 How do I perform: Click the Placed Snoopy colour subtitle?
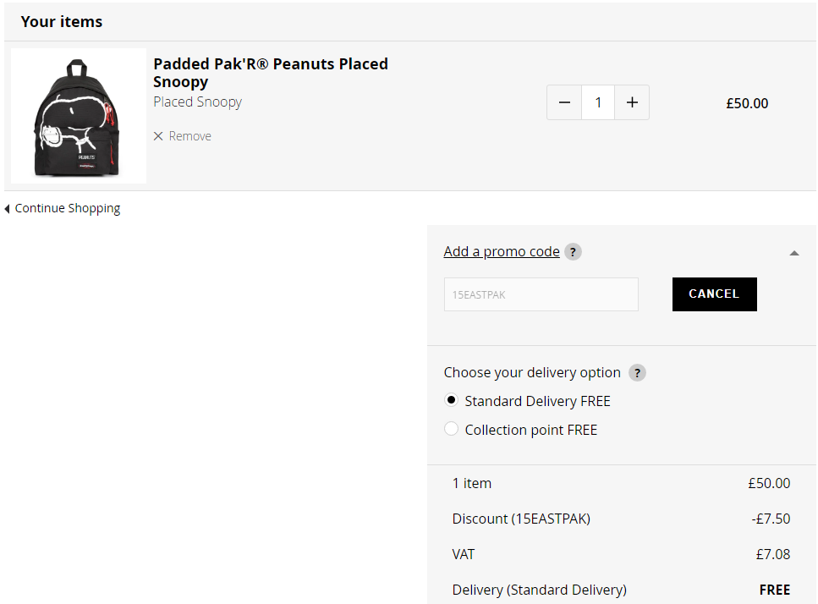[197, 102]
